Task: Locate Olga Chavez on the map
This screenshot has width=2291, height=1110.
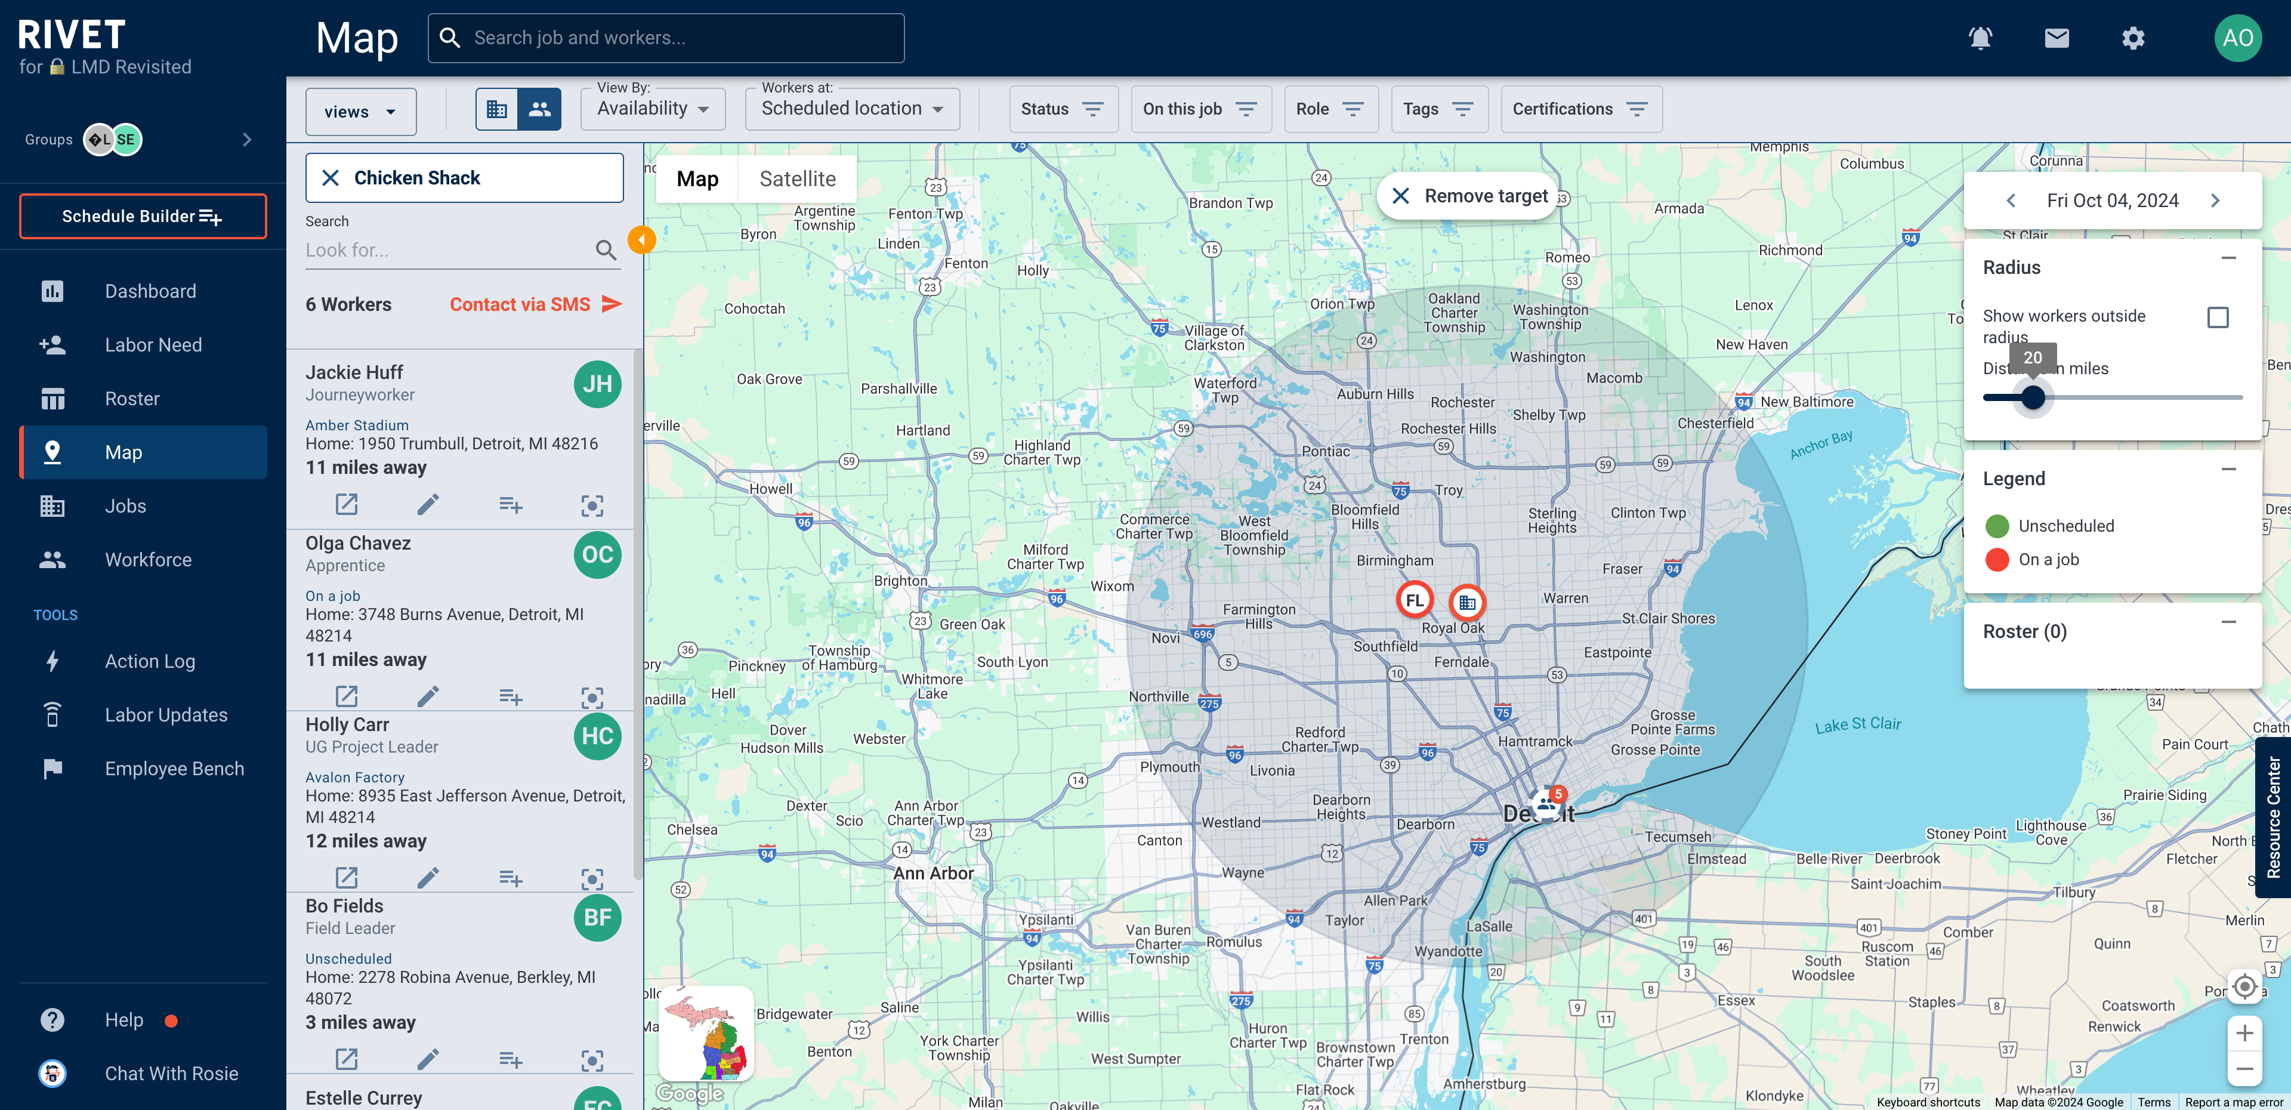Action: click(592, 697)
